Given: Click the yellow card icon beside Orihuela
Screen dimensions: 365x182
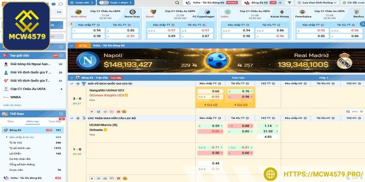Looking at the screenshot, I should click(x=105, y=130).
